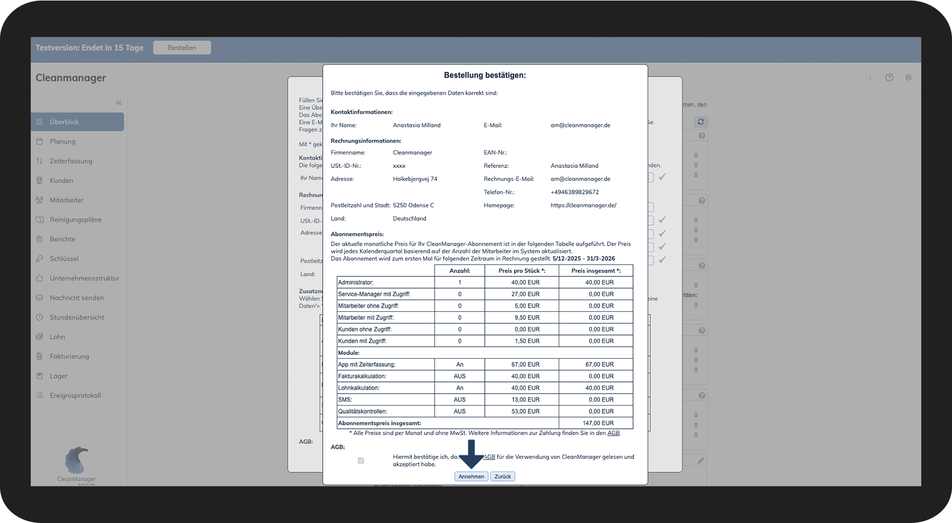Screen dimensions: 952x523
Task: Click the Zeiterfassung arrows icon in sidebar
Action: click(x=39, y=161)
